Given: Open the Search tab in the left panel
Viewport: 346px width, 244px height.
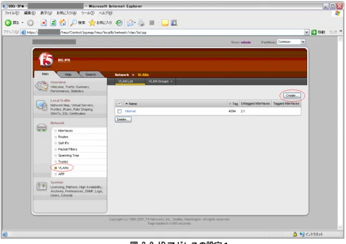Looking at the screenshot, I should pyautogui.click(x=90, y=74).
